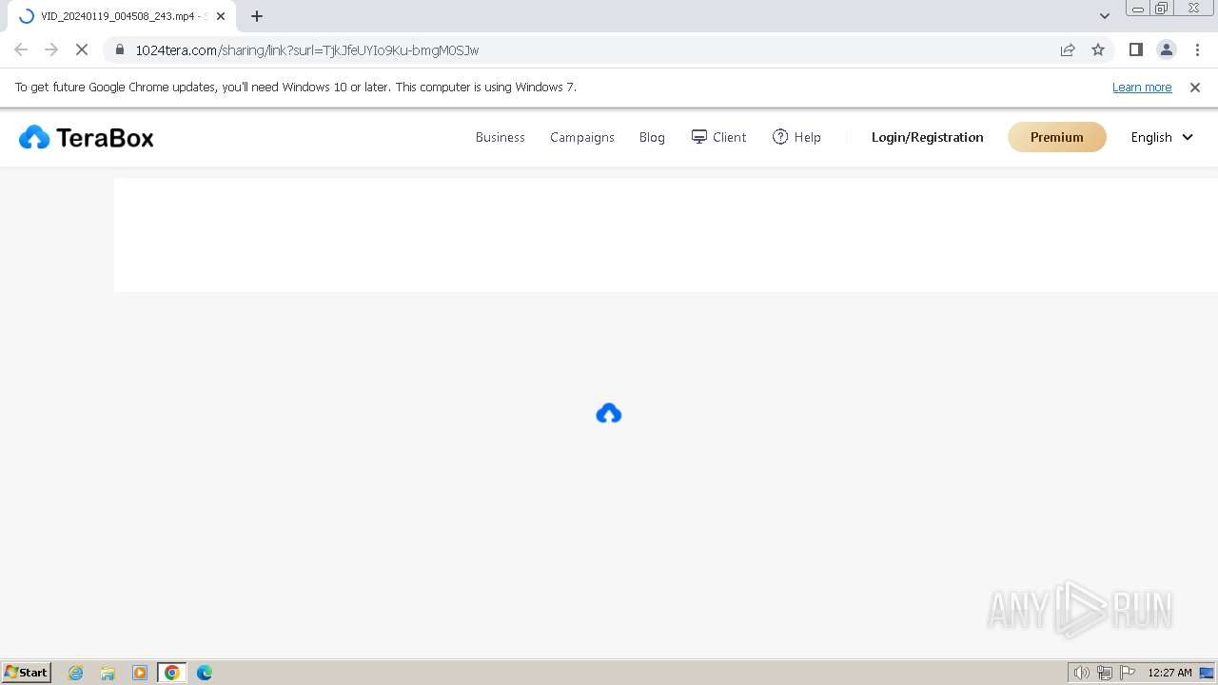Click the Learn more link
The height and width of the screenshot is (685, 1218).
click(1142, 87)
